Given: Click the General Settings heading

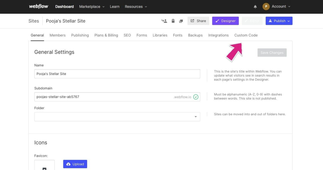Looking at the screenshot, I should tap(54, 52).
